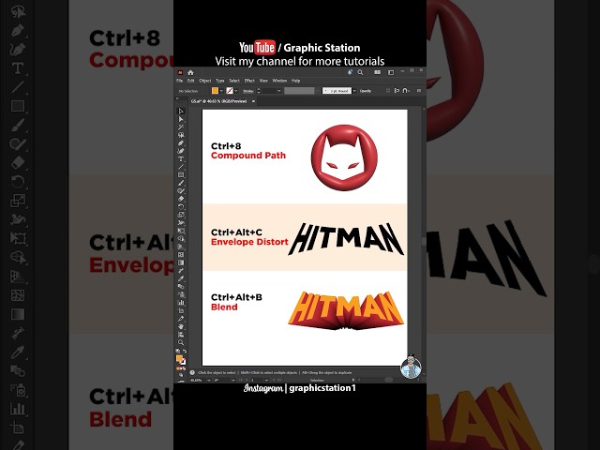Select the Gradient tool
Screen dimensions: 600x450
(x=181, y=262)
